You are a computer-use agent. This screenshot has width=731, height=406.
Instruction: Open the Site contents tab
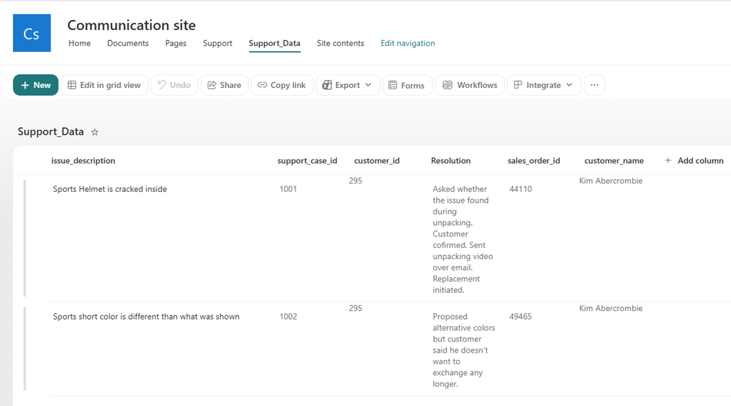(340, 43)
